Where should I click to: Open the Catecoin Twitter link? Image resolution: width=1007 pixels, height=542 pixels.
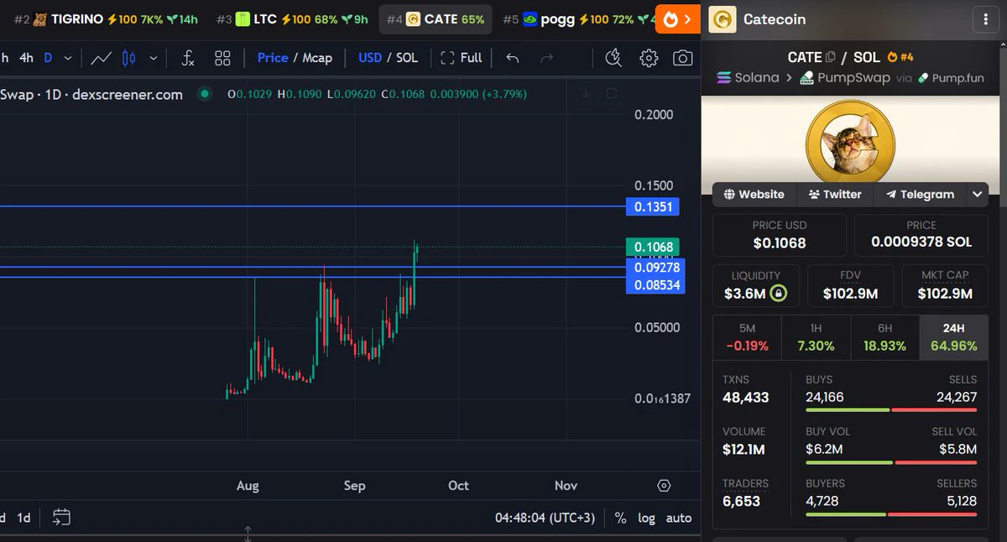835,194
